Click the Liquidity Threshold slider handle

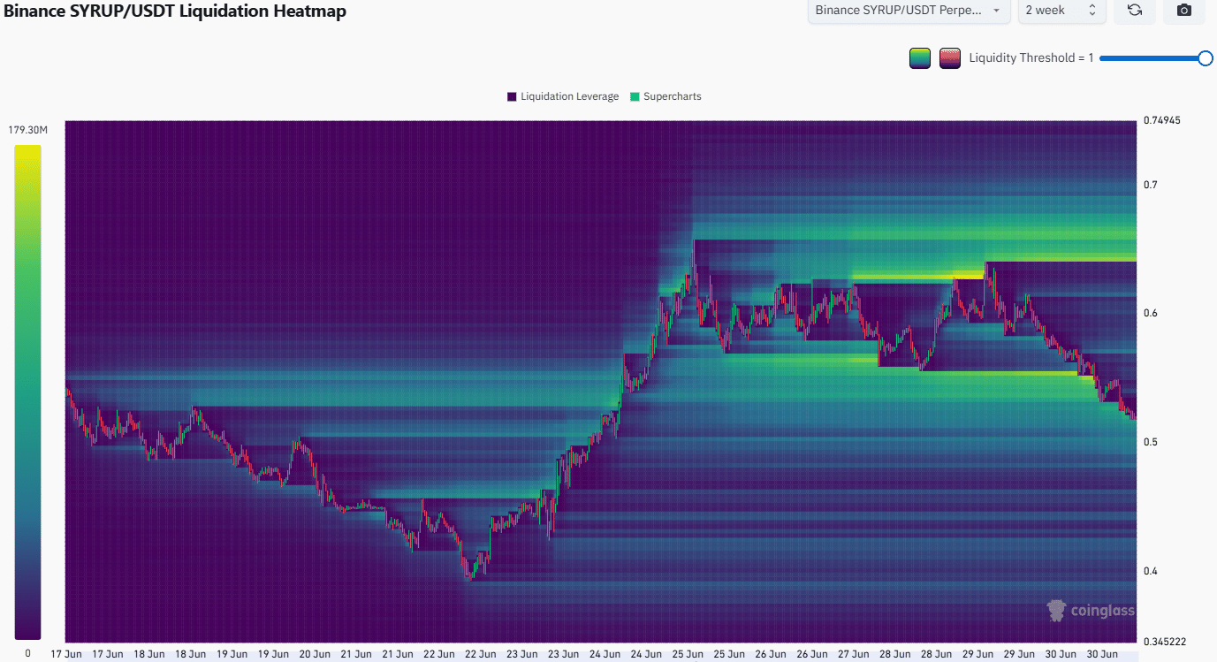point(1205,58)
